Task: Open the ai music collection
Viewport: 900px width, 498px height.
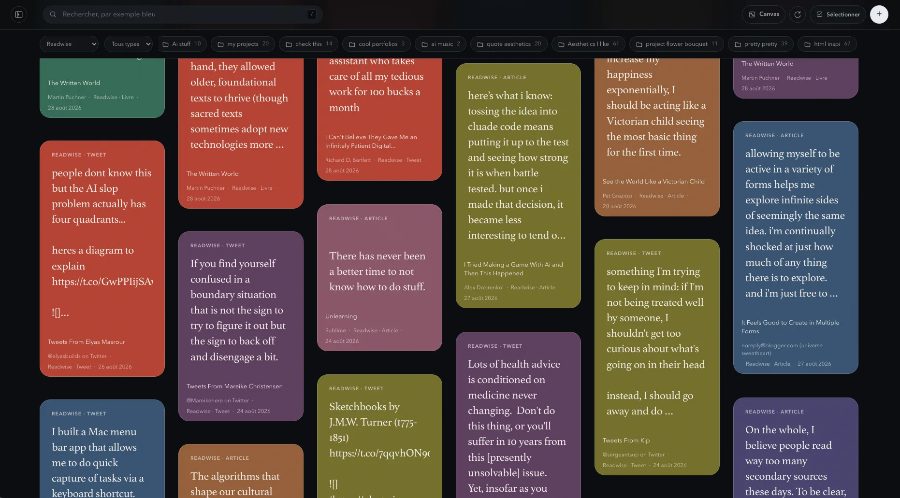Action: 441,44
